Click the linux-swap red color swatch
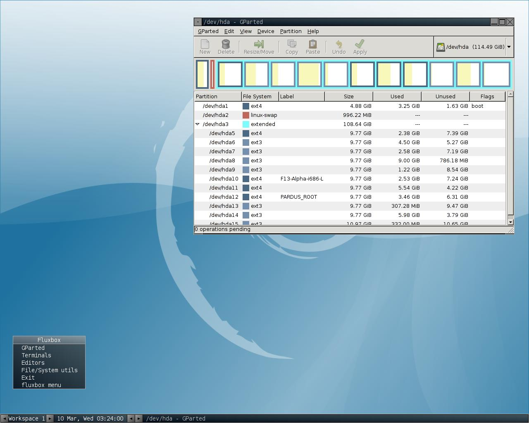 246,115
